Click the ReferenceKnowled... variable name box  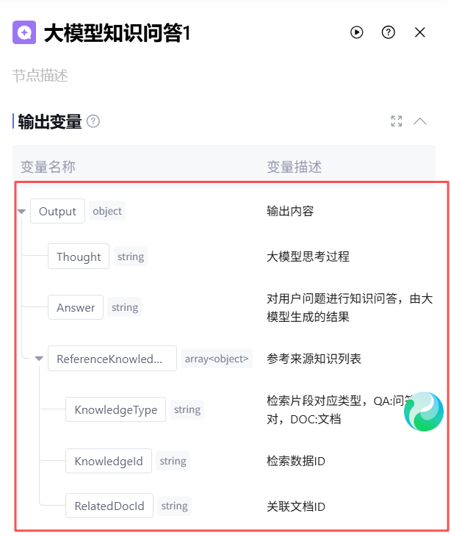coord(112,358)
